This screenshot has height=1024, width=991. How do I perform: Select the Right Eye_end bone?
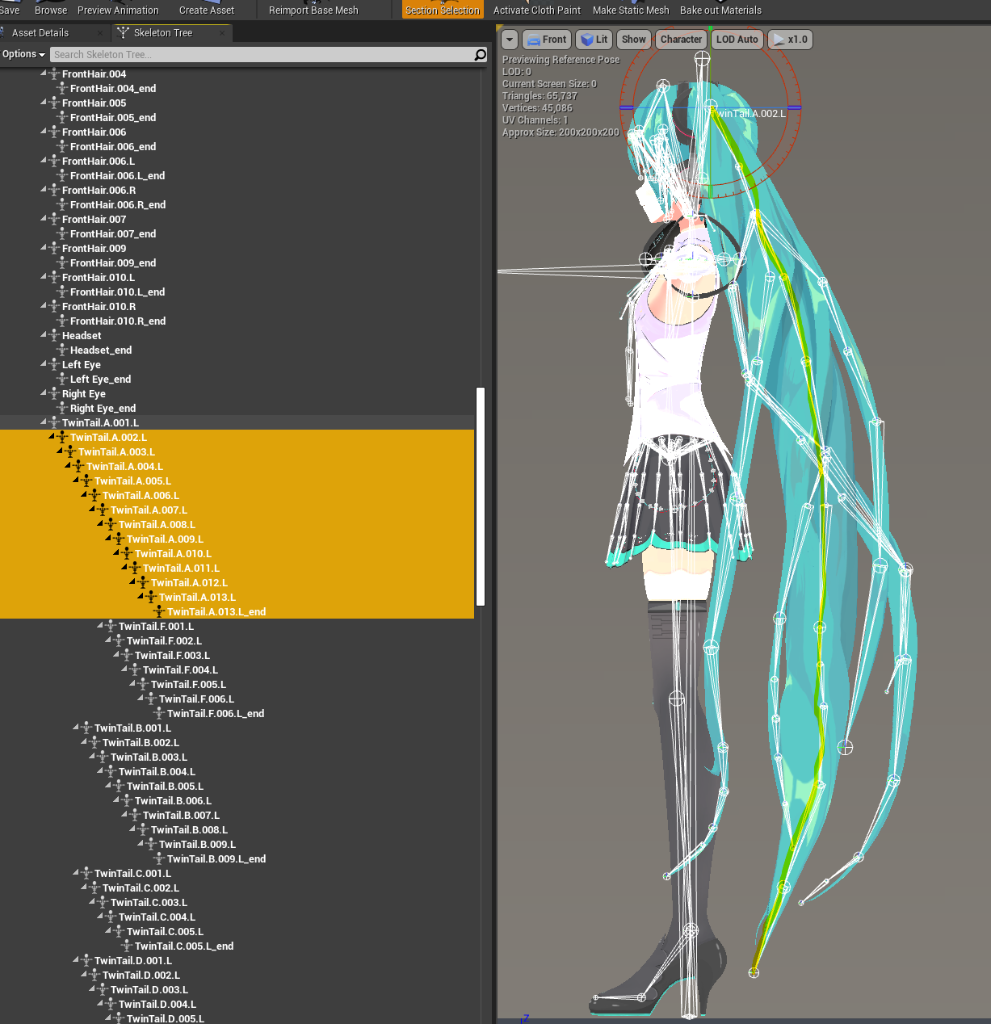click(103, 408)
